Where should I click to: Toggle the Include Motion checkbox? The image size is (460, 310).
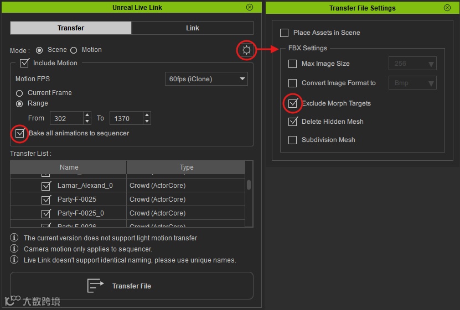pos(24,63)
